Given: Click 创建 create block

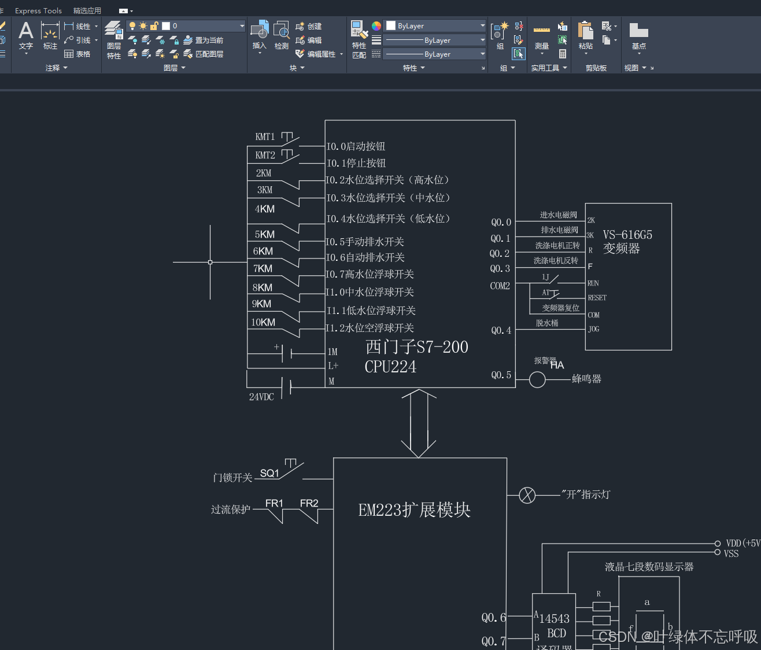Looking at the screenshot, I should (x=308, y=26).
